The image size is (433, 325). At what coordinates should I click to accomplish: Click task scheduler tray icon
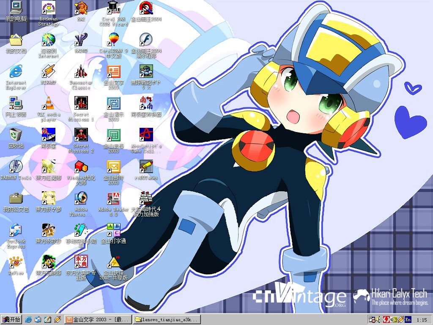[372, 319]
